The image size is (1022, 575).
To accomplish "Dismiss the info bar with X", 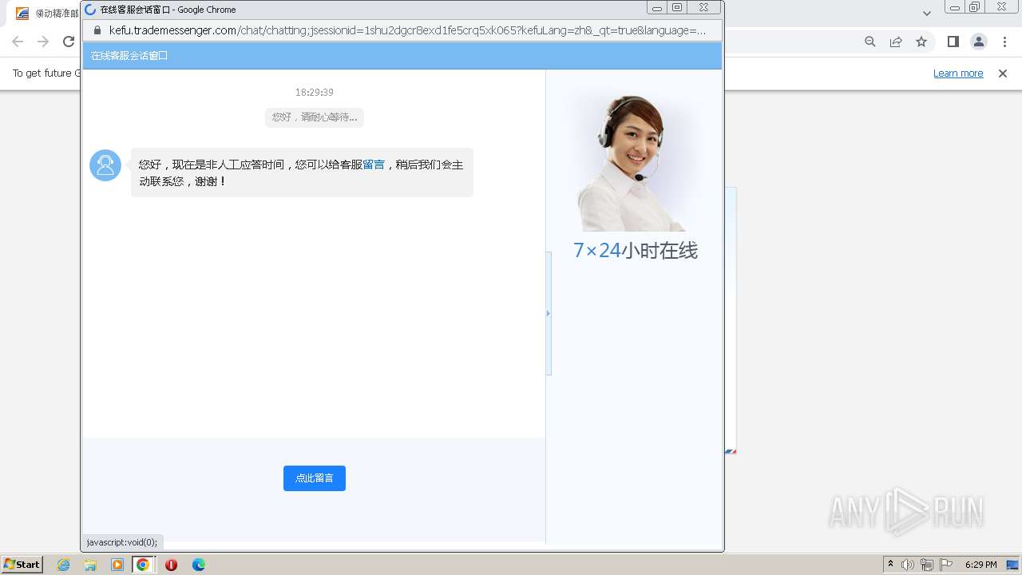I will tap(1003, 73).
